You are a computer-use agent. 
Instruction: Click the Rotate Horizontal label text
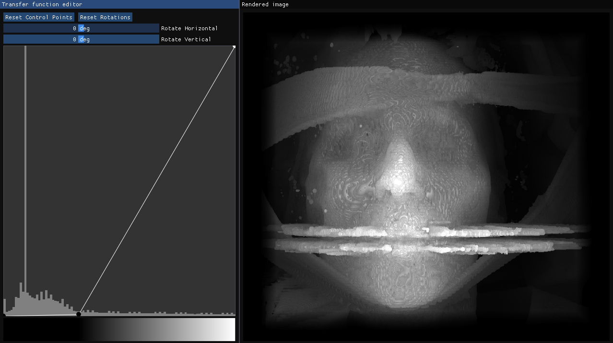point(189,28)
